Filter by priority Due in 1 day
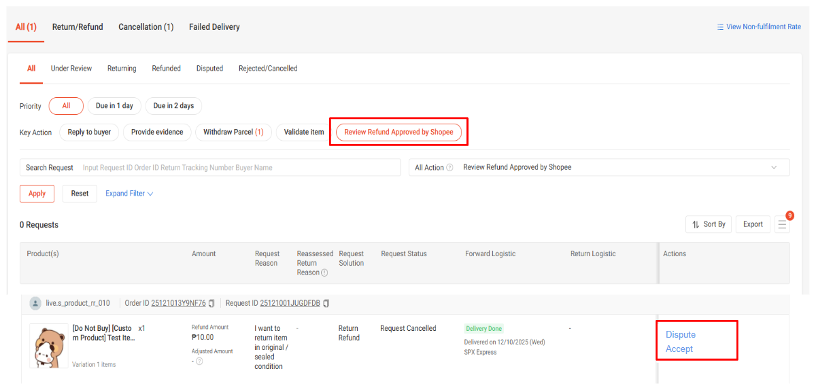This screenshot has height=390, width=816. tap(114, 106)
